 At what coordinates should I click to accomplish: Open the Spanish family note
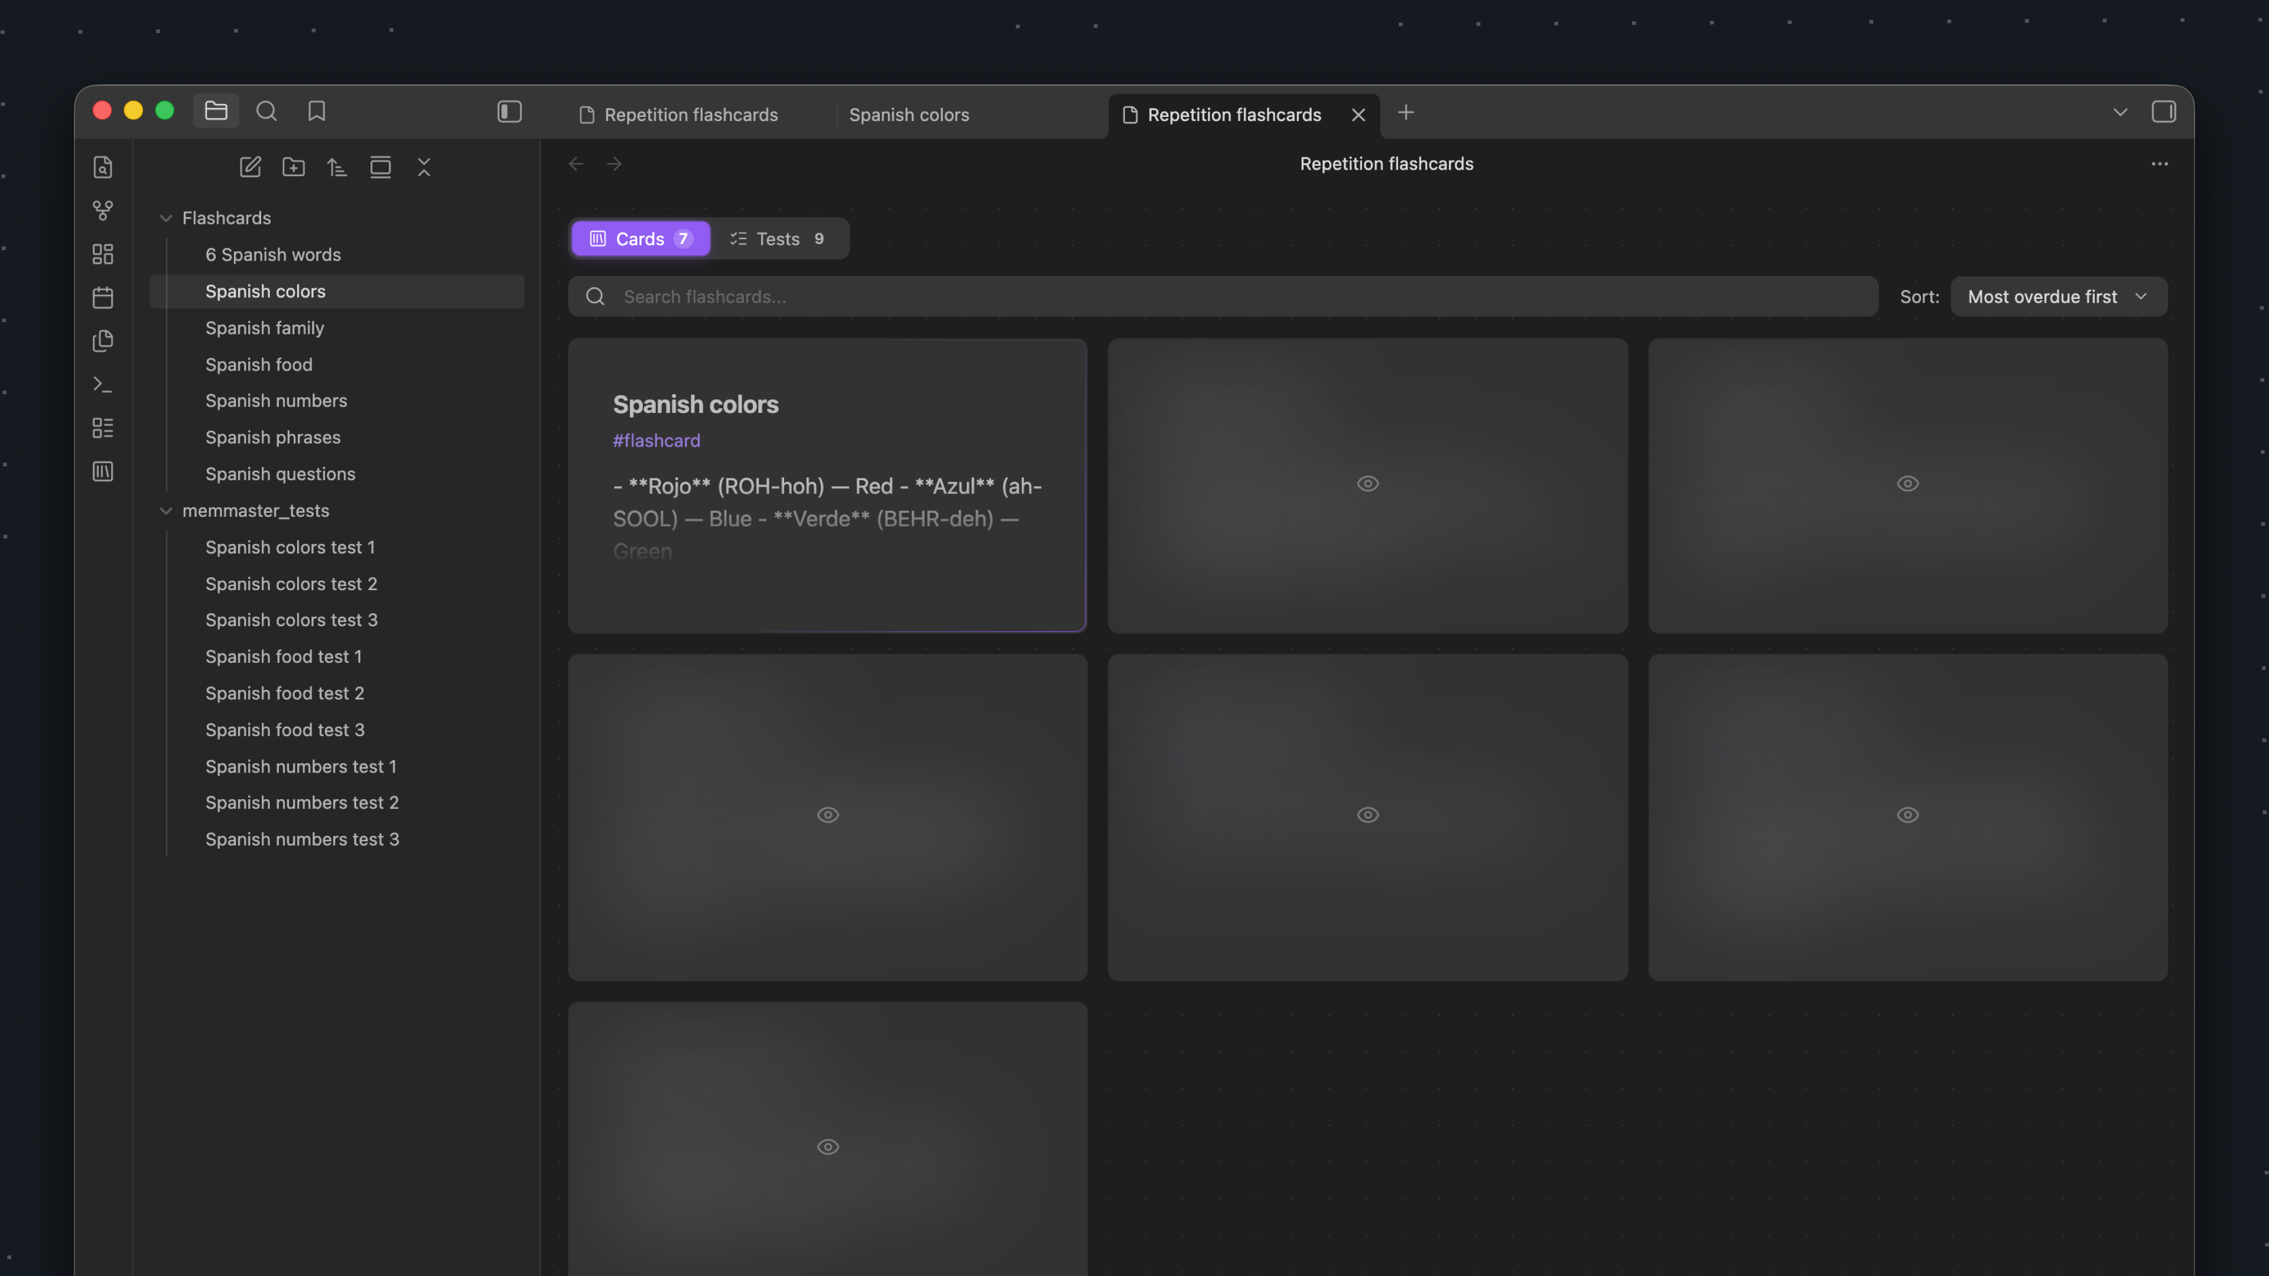pyautogui.click(x=336, y=328)
